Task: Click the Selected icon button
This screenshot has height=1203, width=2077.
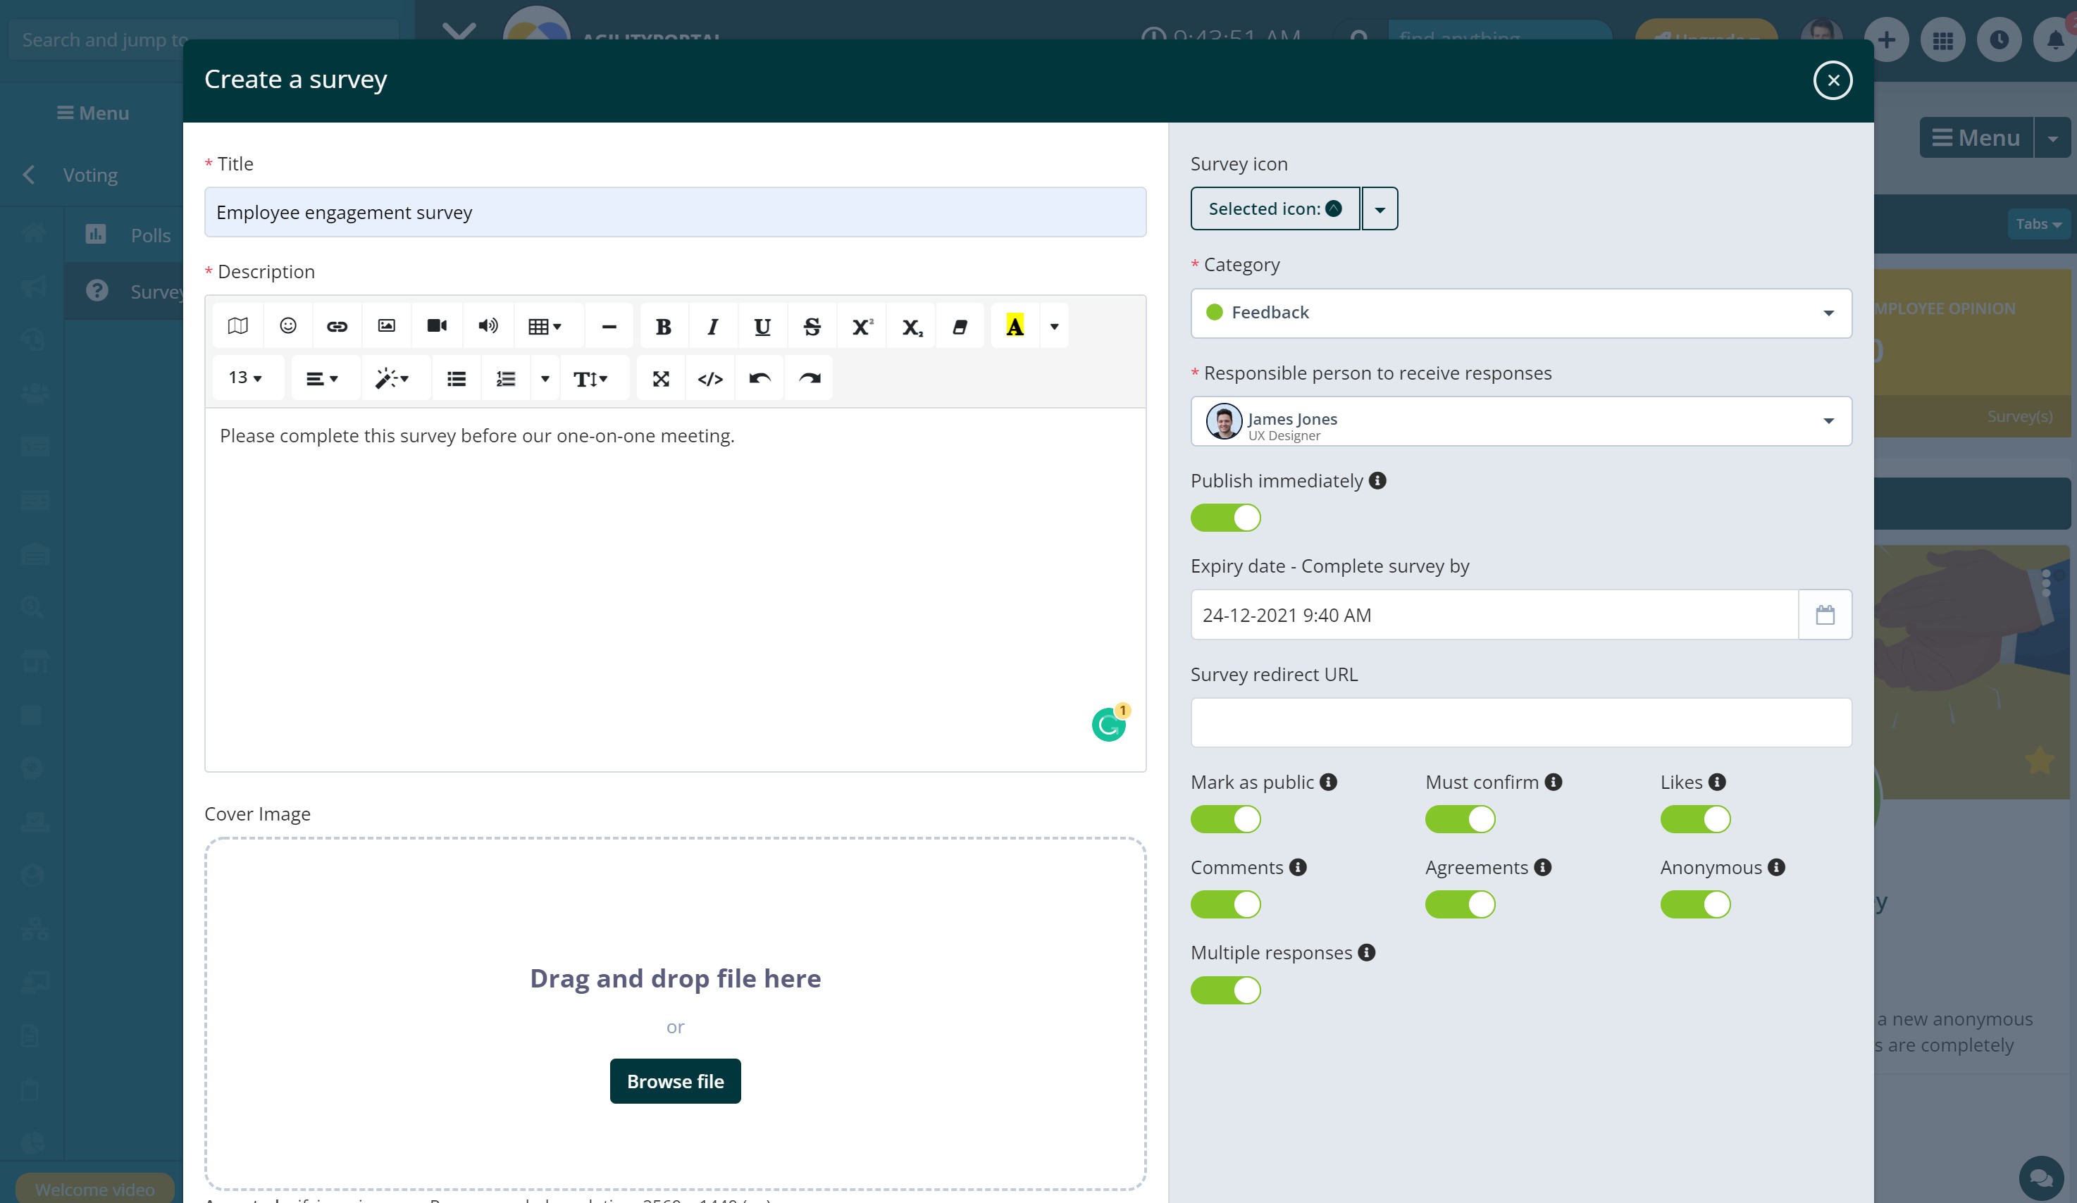Action: (x=1275, y=209)
